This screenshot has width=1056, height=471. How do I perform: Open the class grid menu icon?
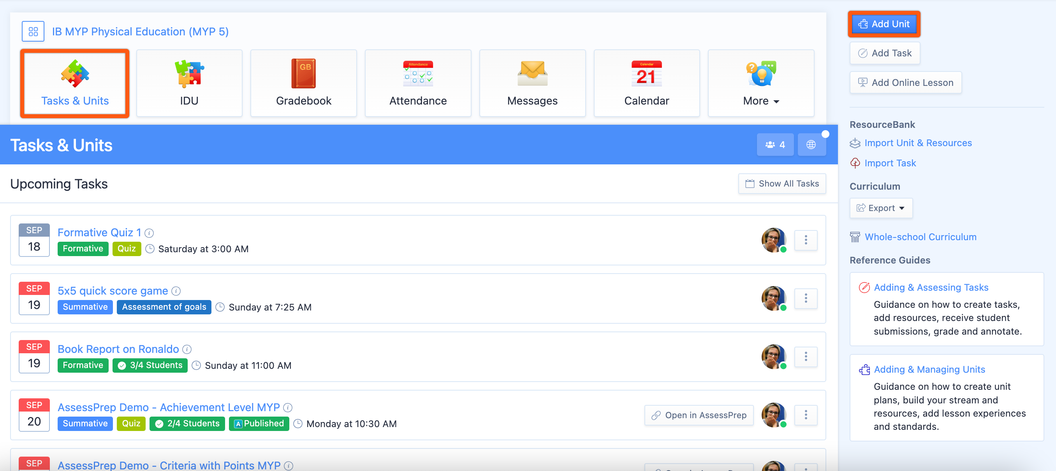pyautogui.click(x=33, y=31)
